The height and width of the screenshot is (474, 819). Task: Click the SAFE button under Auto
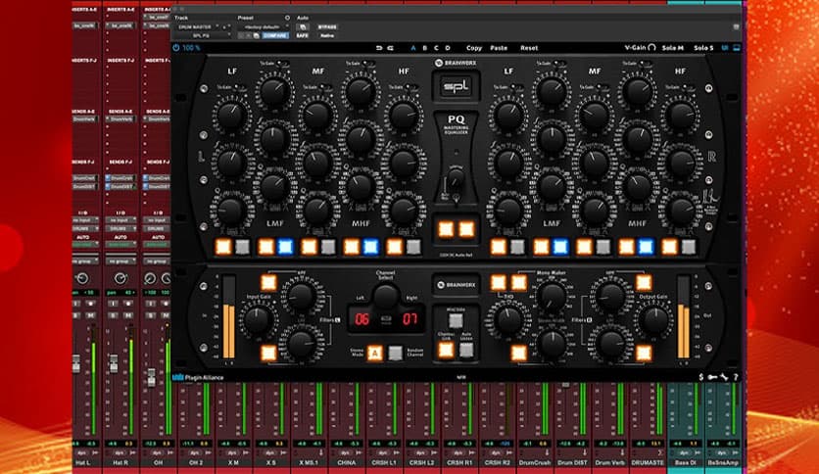[302, 35]
